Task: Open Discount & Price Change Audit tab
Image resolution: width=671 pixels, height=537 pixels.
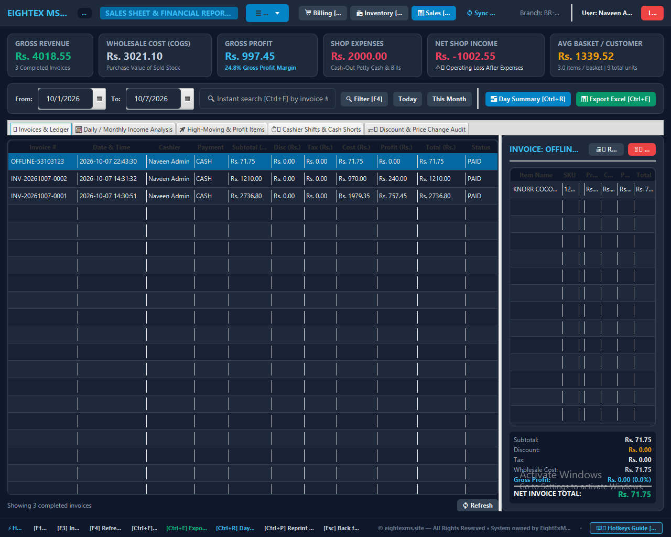Action: pos(417,130)
